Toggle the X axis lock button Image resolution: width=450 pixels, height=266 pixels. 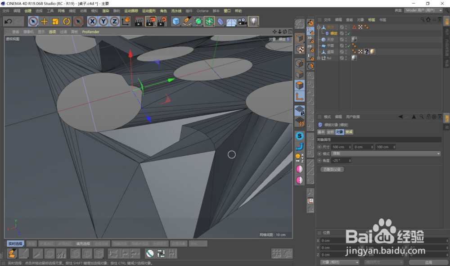tap(92, 21)
